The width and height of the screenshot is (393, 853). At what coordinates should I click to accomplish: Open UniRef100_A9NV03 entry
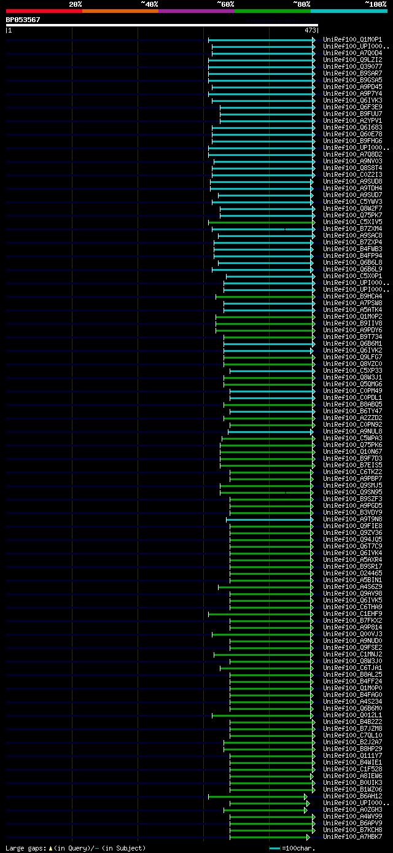(x=352, y=162)
